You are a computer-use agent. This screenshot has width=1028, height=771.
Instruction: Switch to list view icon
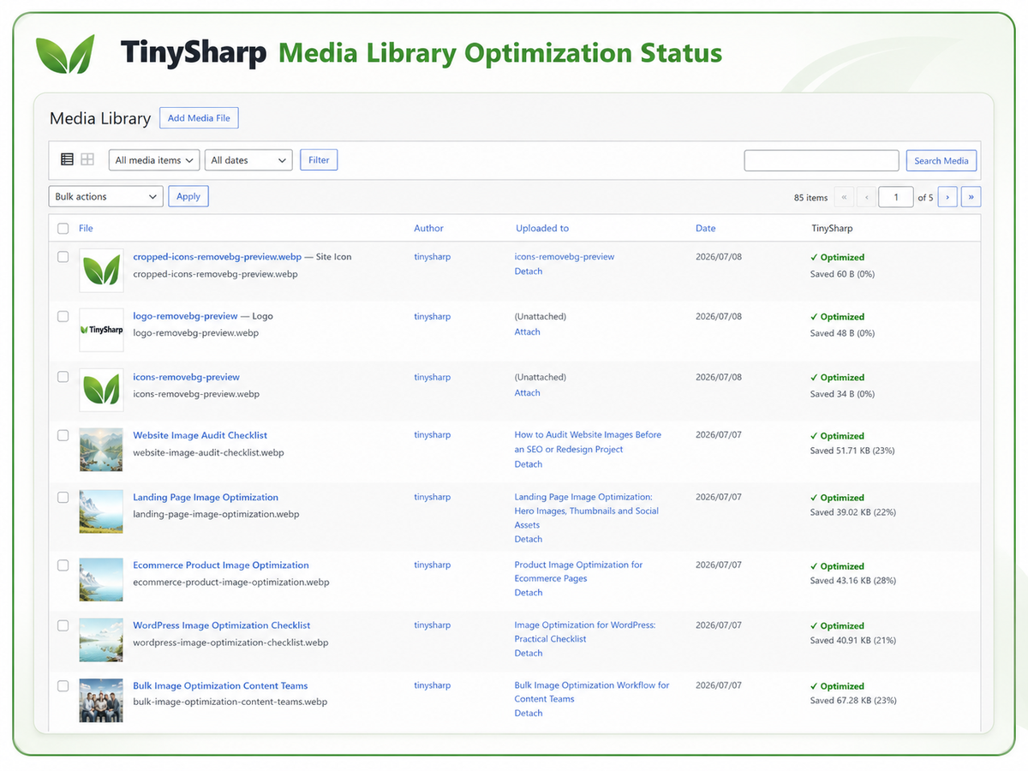[67, 159]
